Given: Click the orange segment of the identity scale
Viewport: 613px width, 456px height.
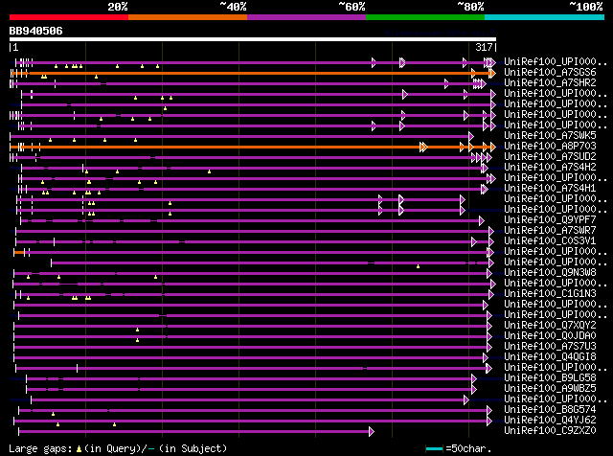Looking at the screenshot, I should pyautogui.click(x=188, y=17).
